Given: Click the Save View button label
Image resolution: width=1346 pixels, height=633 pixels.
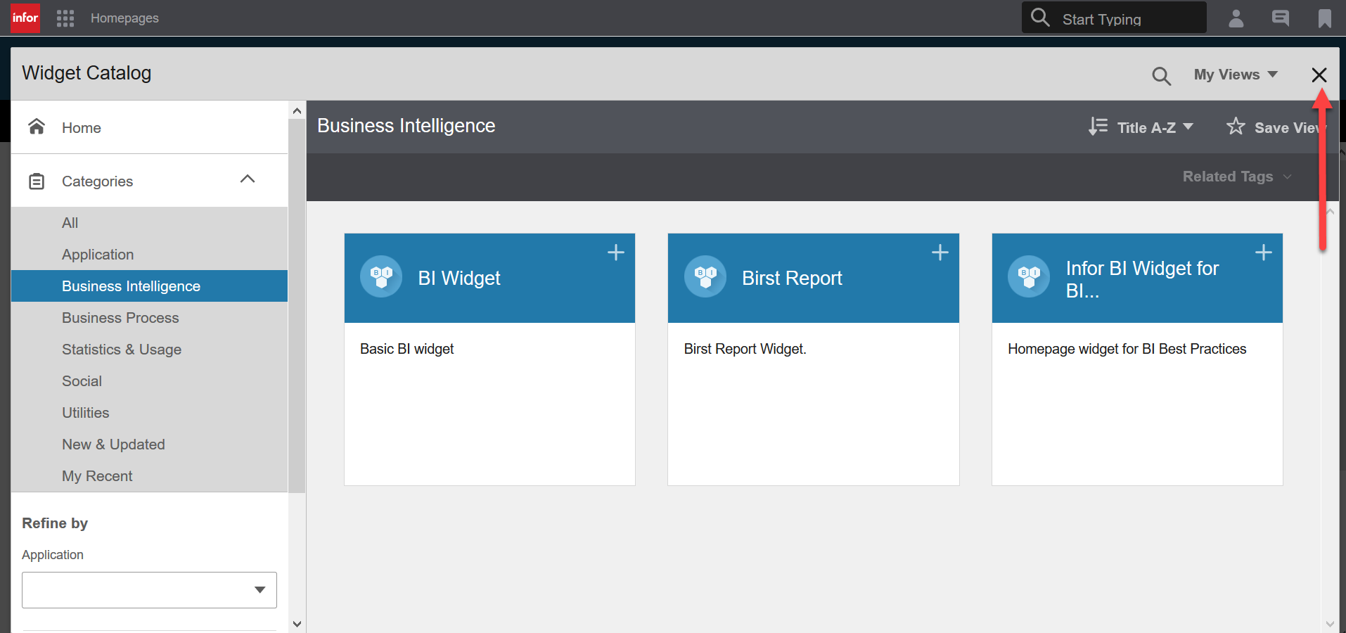Looking at the screenshot, I should click(x=1289, y=128).
